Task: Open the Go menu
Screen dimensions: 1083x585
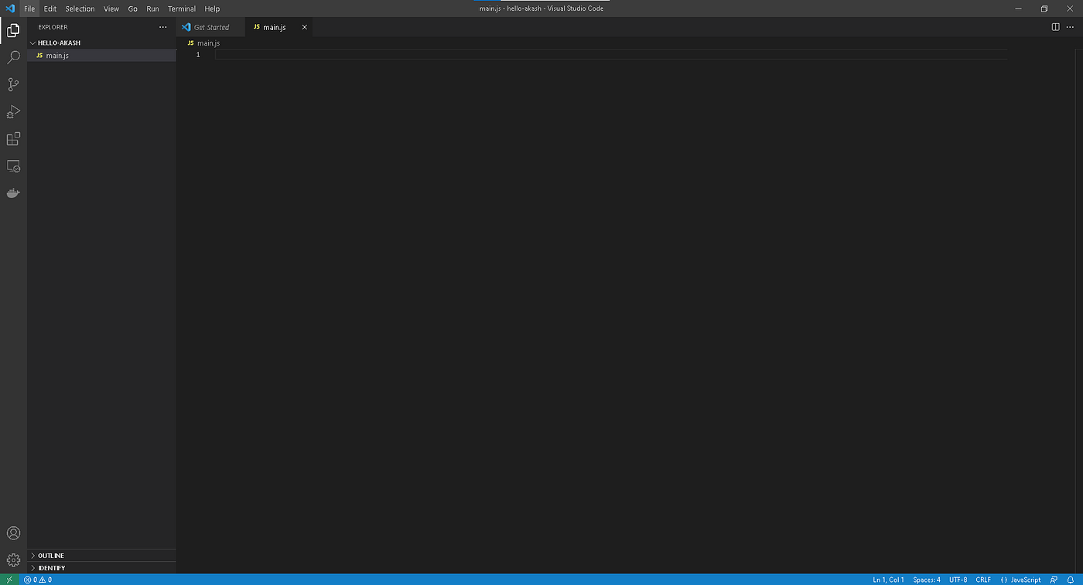Action: [133, 9]
